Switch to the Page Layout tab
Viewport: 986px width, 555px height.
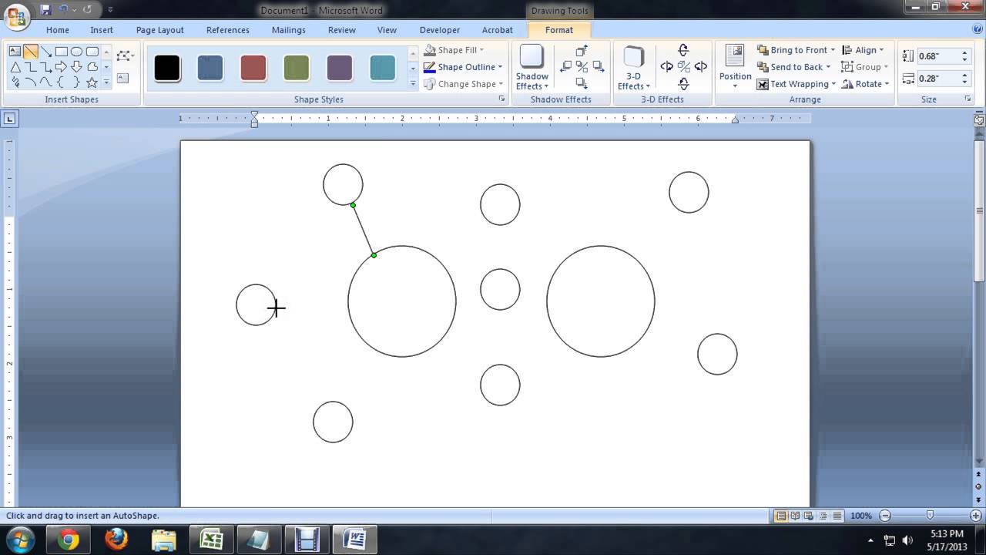point(159,30)
